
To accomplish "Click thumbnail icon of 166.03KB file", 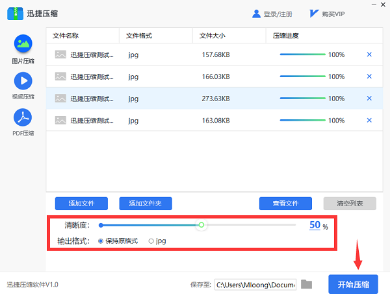I will [60, 77].
